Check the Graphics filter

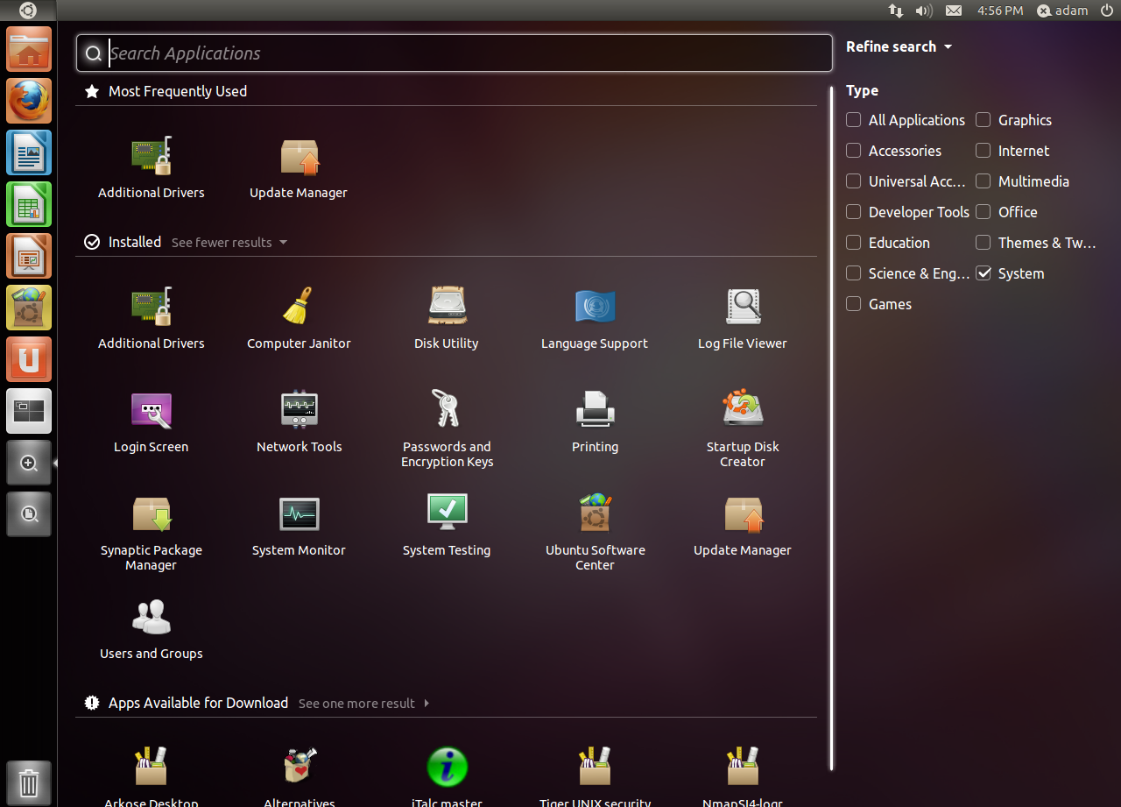pos(984,120)
